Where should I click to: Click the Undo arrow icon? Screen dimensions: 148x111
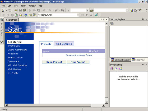(x=44, y=10)
